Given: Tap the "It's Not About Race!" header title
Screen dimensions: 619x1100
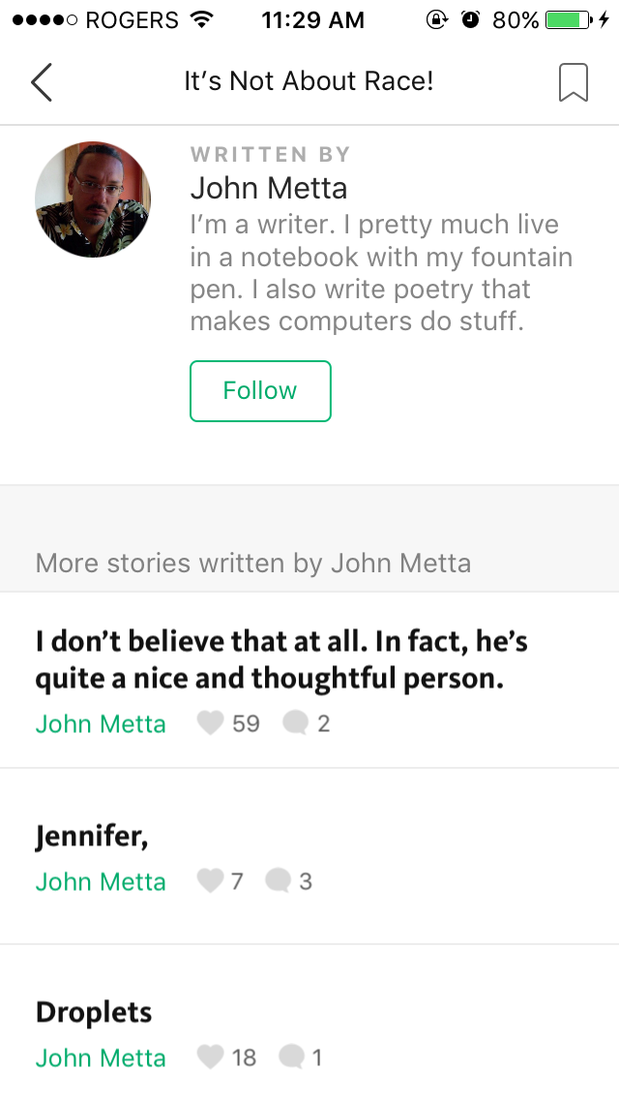Looking at the screenshot, I should [x=309, y=81].
